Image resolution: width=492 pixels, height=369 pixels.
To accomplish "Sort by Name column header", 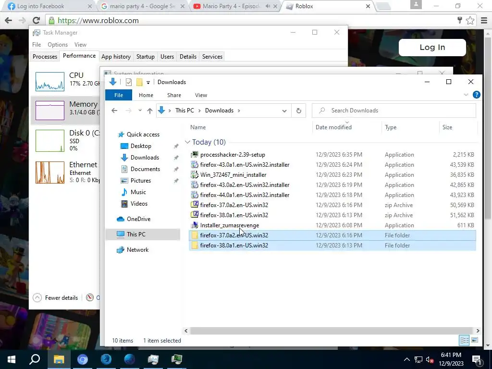I will click(x=198, y=127).
